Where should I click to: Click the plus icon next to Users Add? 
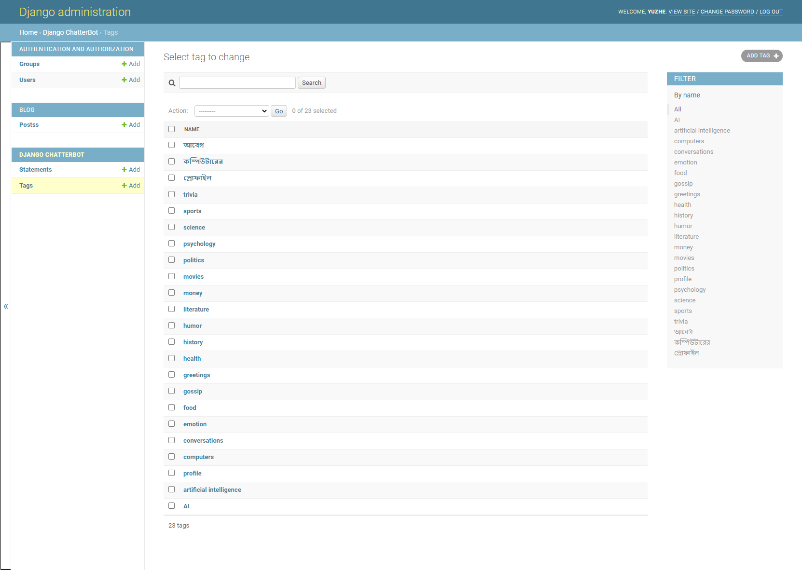pos(124,80)
